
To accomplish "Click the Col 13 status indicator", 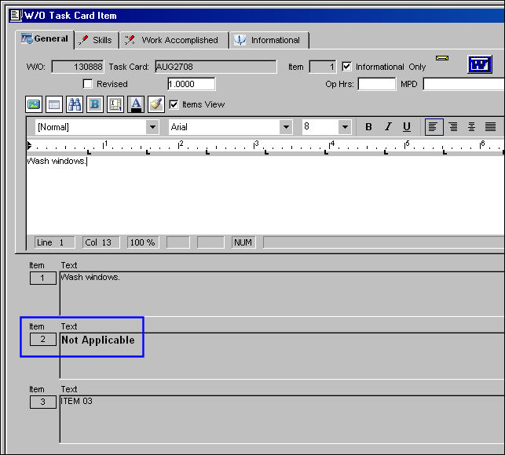I will click(101, 242).
